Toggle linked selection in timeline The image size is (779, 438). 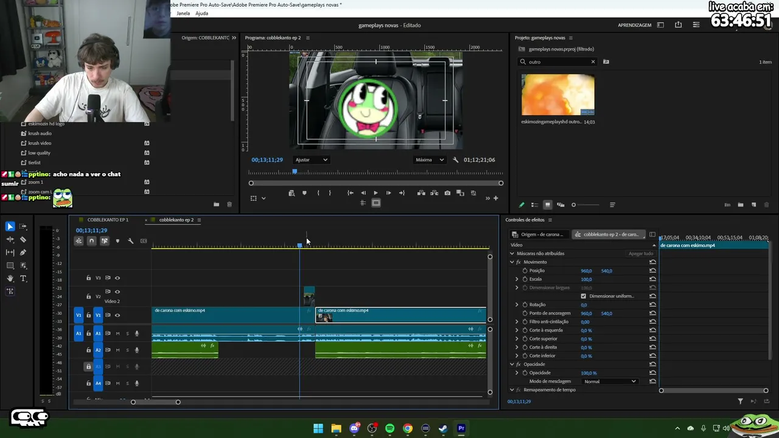(x=105, y=241)
